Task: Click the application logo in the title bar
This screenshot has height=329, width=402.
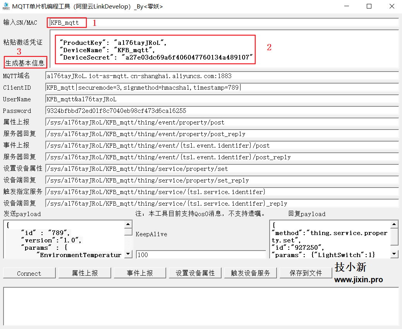Action: click(x=5, y=7)
